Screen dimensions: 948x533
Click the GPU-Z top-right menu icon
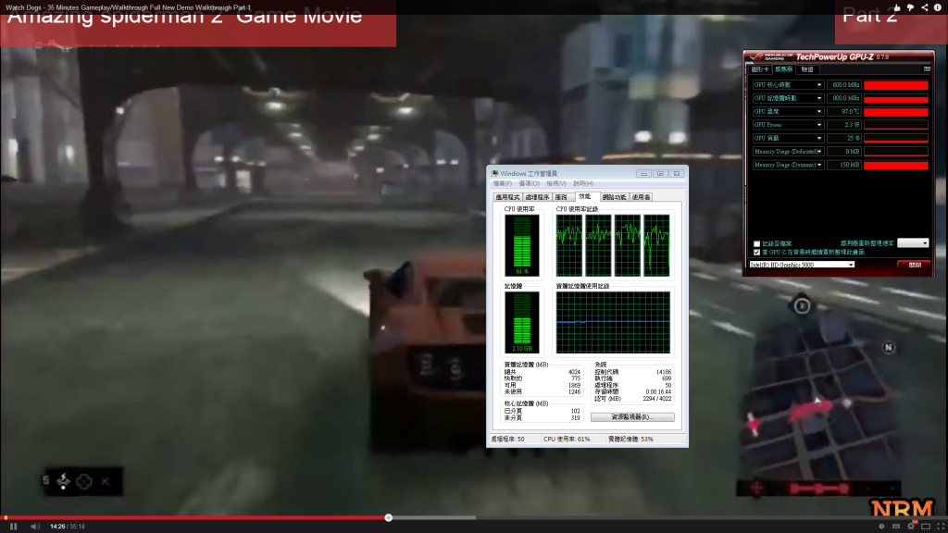pyautogui.click(x=927, y=68)
